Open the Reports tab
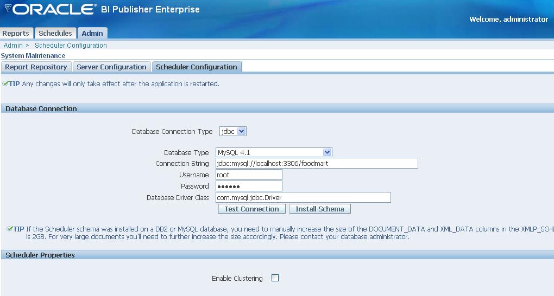This screenshot has height=296, width=554. 16,33
